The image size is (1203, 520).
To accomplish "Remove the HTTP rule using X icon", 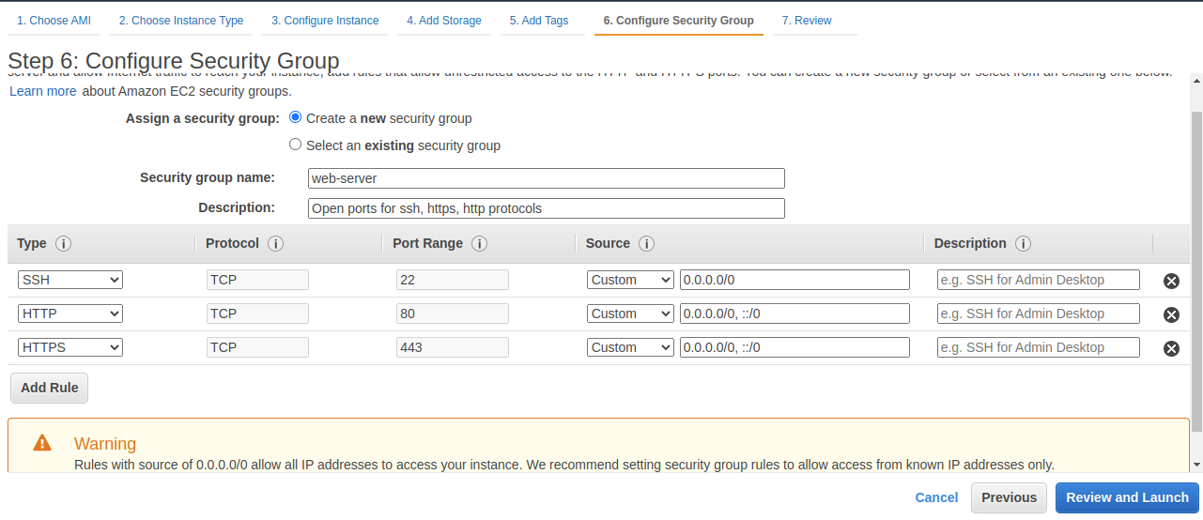I will (1171, 314).
